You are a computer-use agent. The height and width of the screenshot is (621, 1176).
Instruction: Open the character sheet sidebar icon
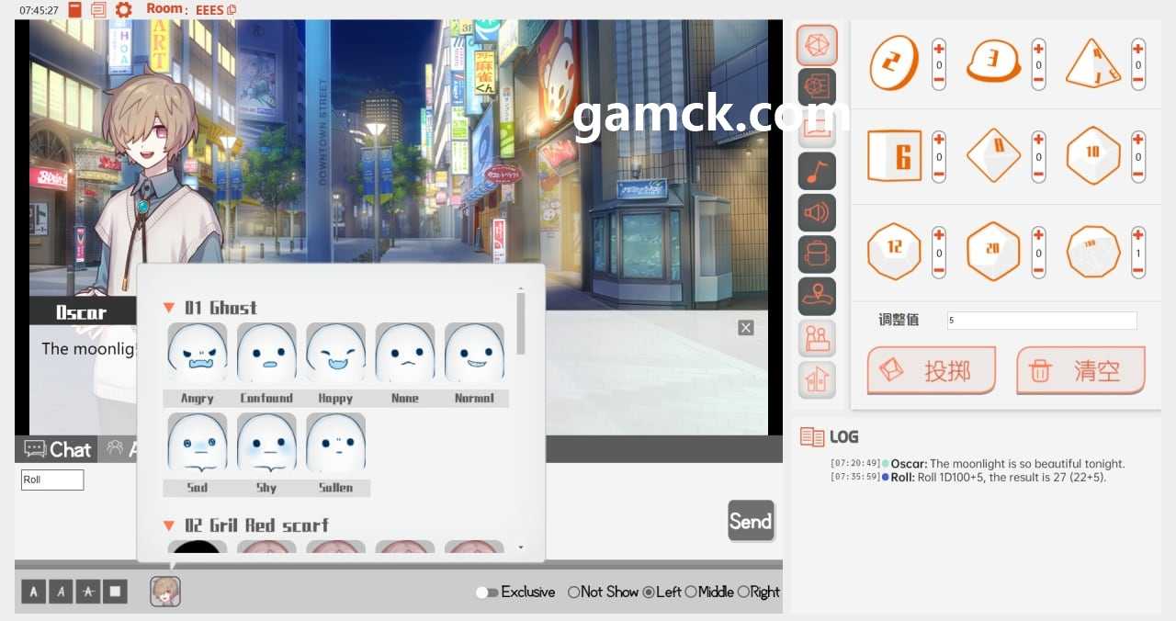(x=817, y=86)
